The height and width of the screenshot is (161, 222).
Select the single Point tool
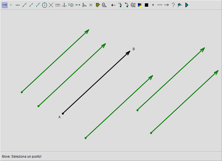[11, 5]
